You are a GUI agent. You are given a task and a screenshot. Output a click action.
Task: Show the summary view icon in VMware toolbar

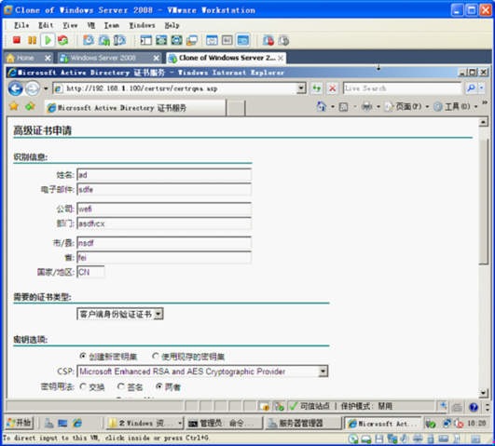[212, 40]
